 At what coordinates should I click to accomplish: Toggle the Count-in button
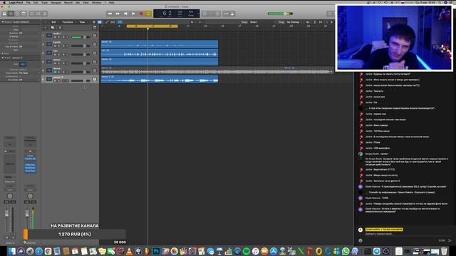pos(226,14)
